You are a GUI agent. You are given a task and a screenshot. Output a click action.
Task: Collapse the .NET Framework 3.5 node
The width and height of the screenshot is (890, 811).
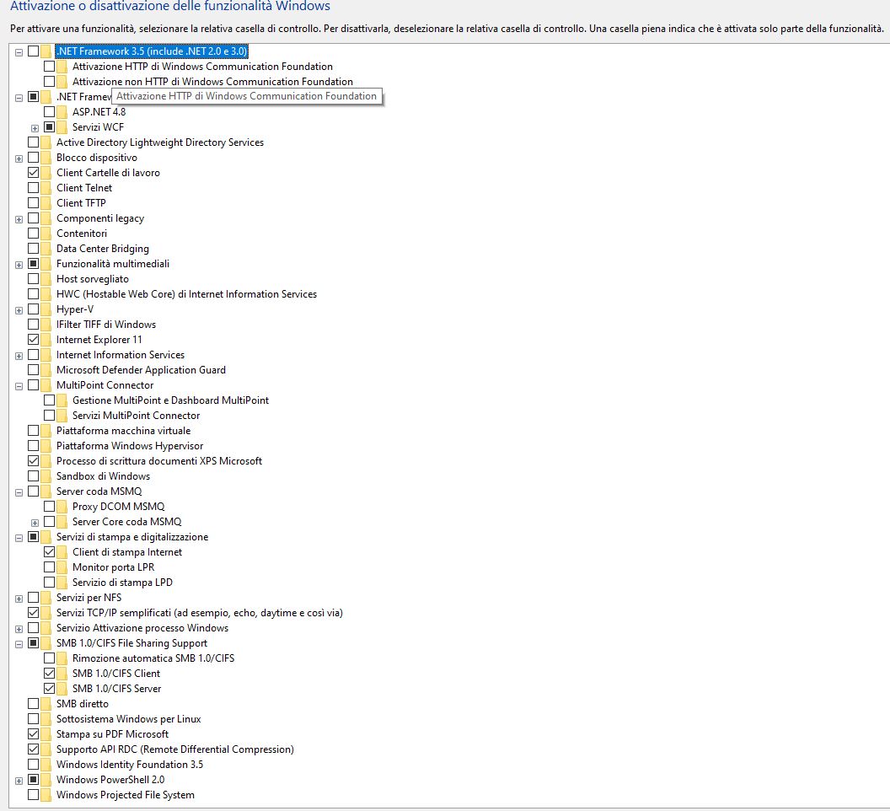click(19, 52)
